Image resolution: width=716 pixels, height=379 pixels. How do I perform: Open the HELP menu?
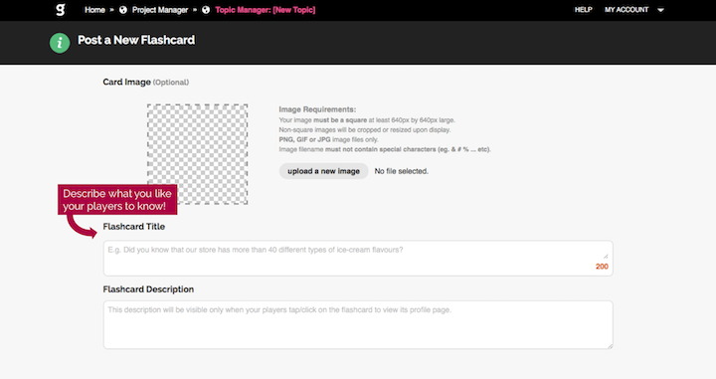583,10
